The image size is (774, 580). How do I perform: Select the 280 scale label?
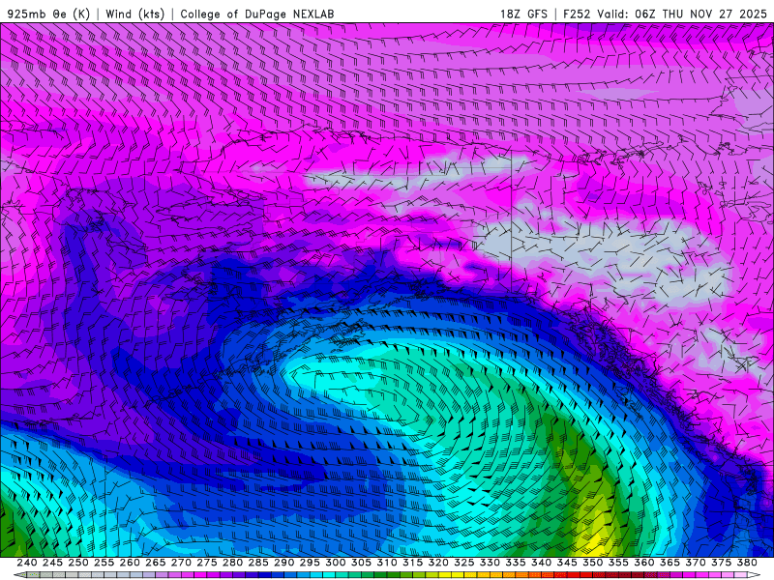click(x=232, y=563)
